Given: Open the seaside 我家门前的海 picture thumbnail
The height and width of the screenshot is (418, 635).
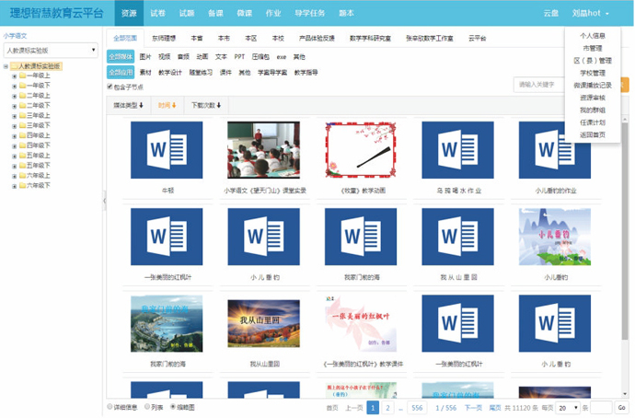Looking at the screenshot, I should (167, 323).
